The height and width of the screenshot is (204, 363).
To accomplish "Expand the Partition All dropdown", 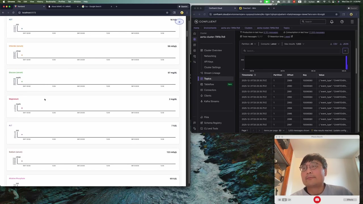I will coord(249,44).
